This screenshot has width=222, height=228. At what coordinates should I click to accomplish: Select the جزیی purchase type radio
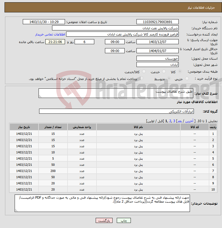point(187,79)
